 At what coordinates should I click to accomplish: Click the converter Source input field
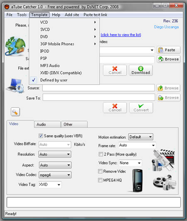point(98,88)
